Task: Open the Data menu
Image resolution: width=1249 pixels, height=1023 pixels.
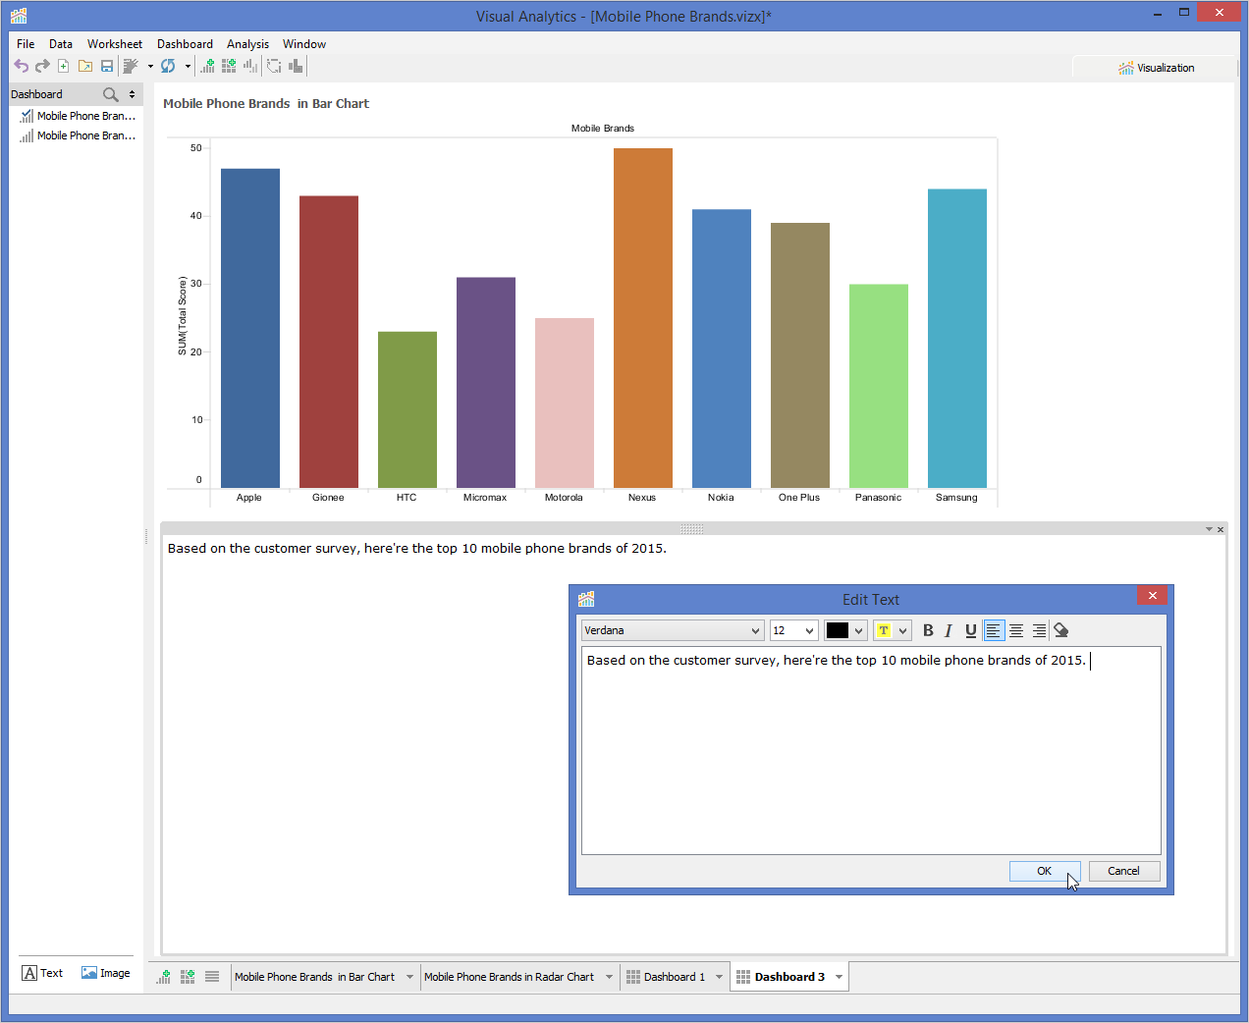Action: point(61,44)
